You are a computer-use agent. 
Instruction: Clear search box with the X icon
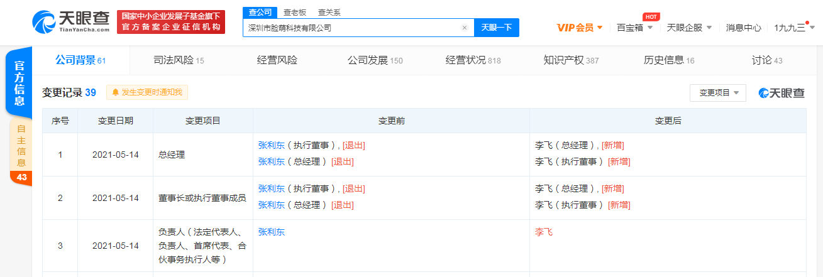coord(464,28)
